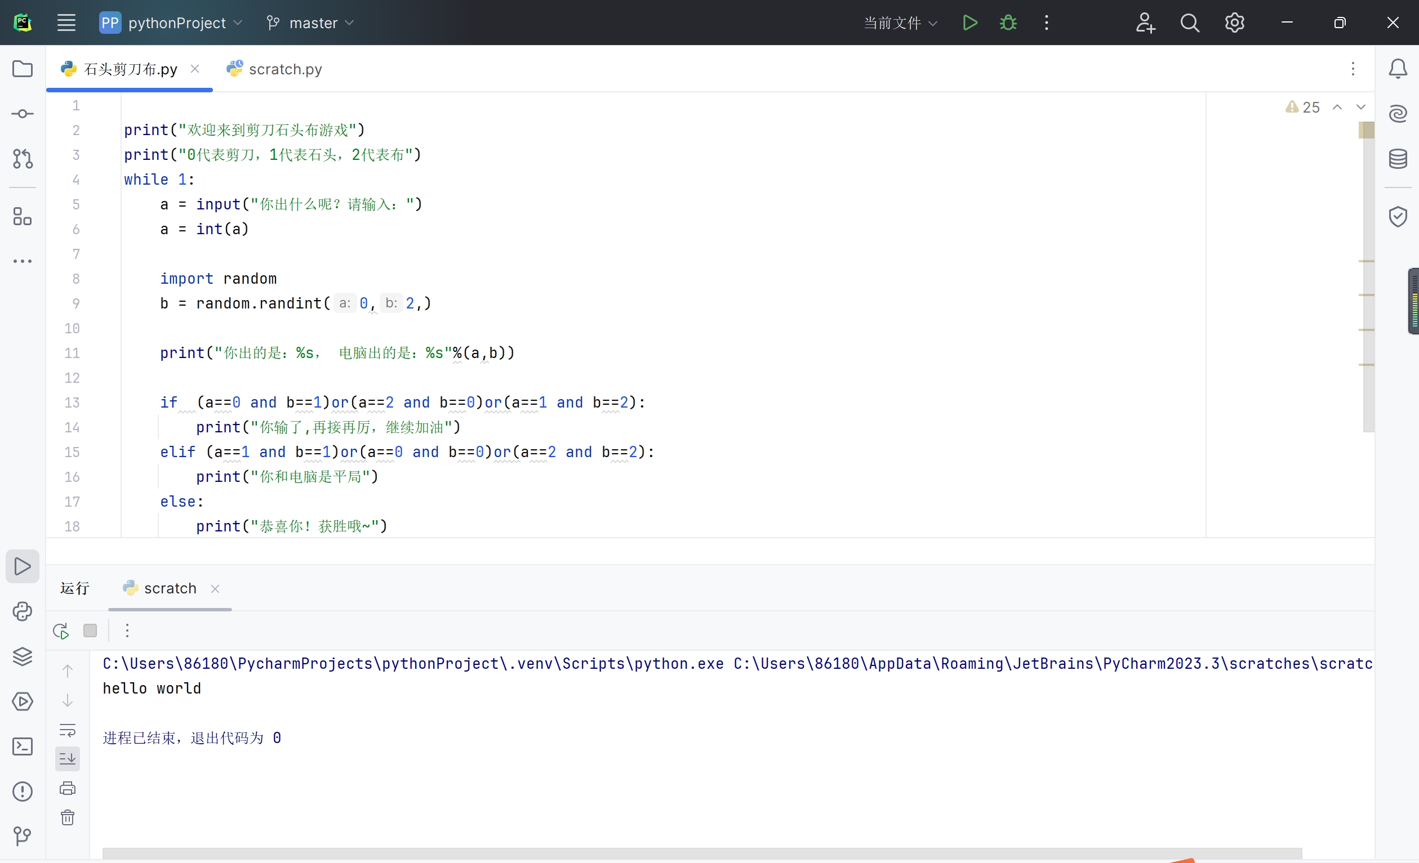This screenshot has height=863, width=1419.
Task: Open the Structure tool window
Action: 23,216
